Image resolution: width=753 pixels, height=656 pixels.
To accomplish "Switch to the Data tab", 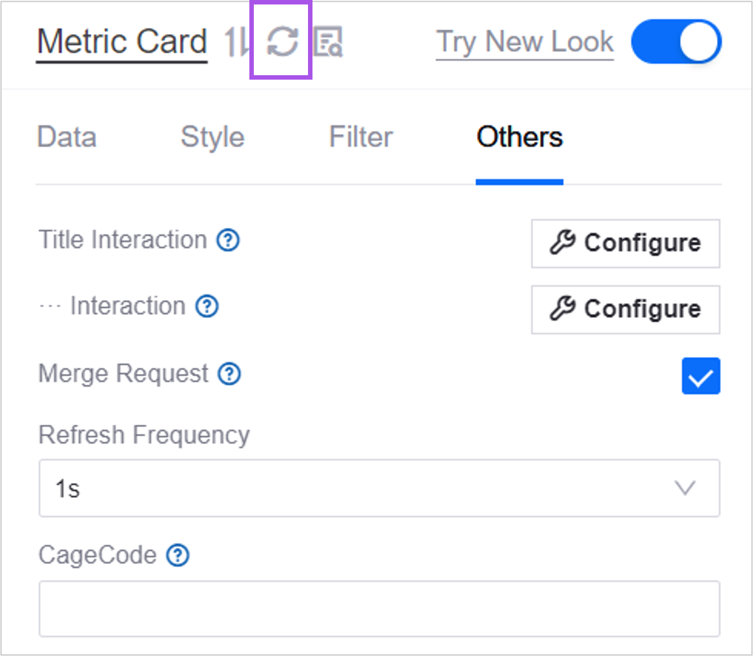I will pos(67,137).
